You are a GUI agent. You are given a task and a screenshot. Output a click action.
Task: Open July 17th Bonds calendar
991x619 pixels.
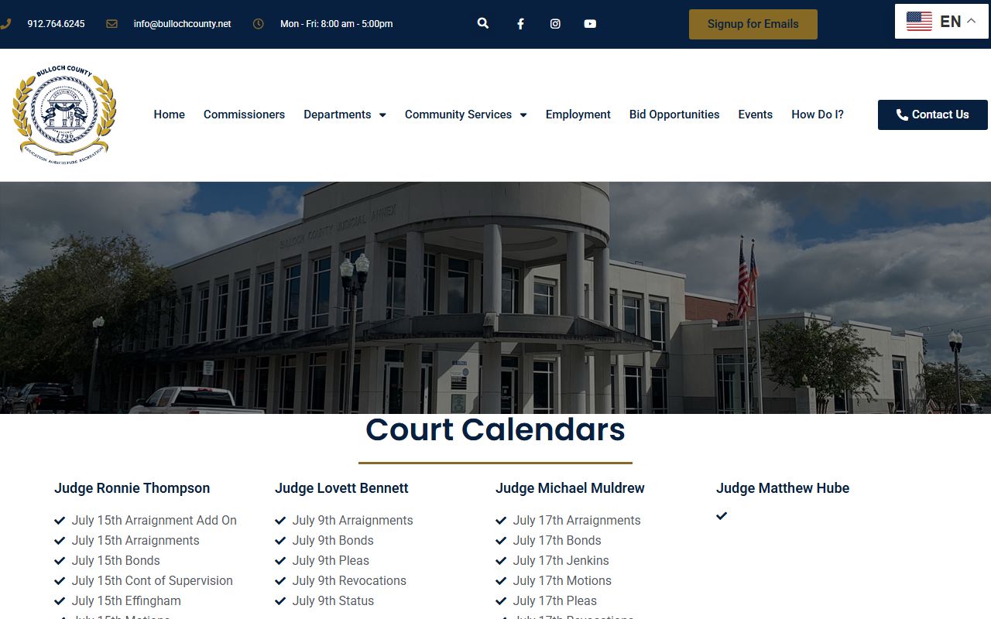(x=557, y=540)
